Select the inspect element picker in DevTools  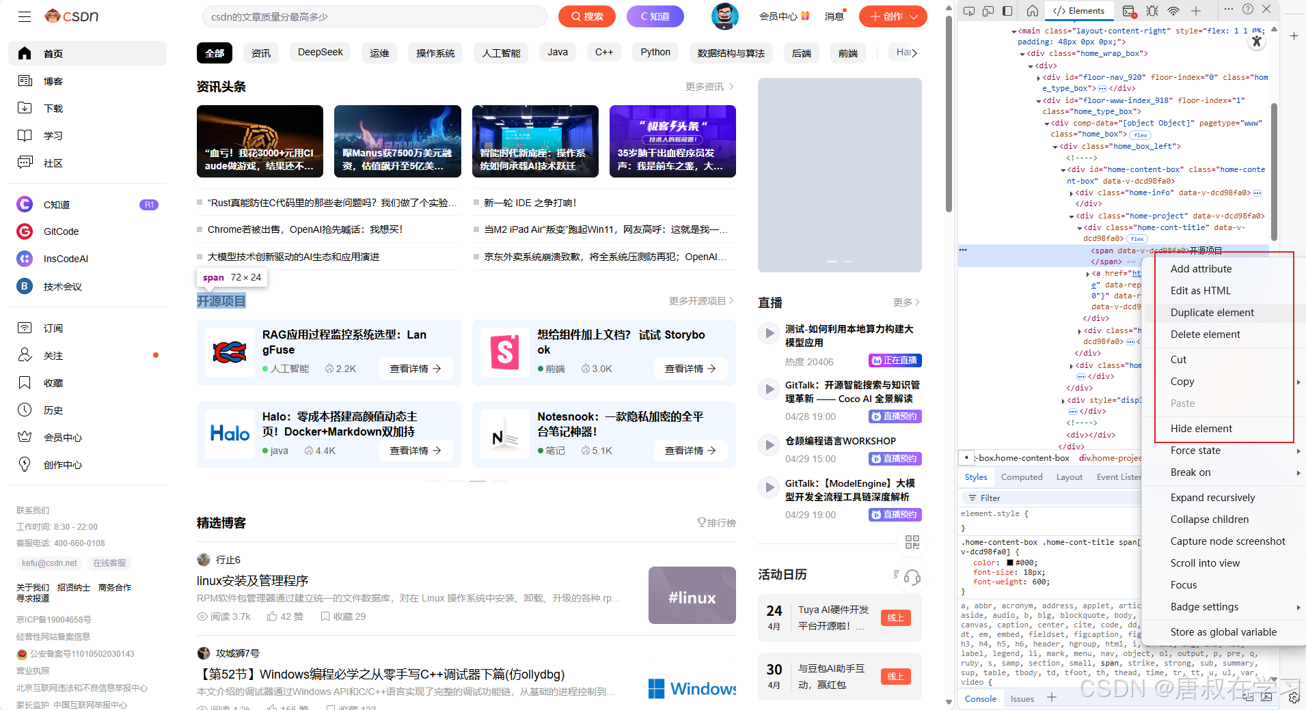[x=969, y=10]
